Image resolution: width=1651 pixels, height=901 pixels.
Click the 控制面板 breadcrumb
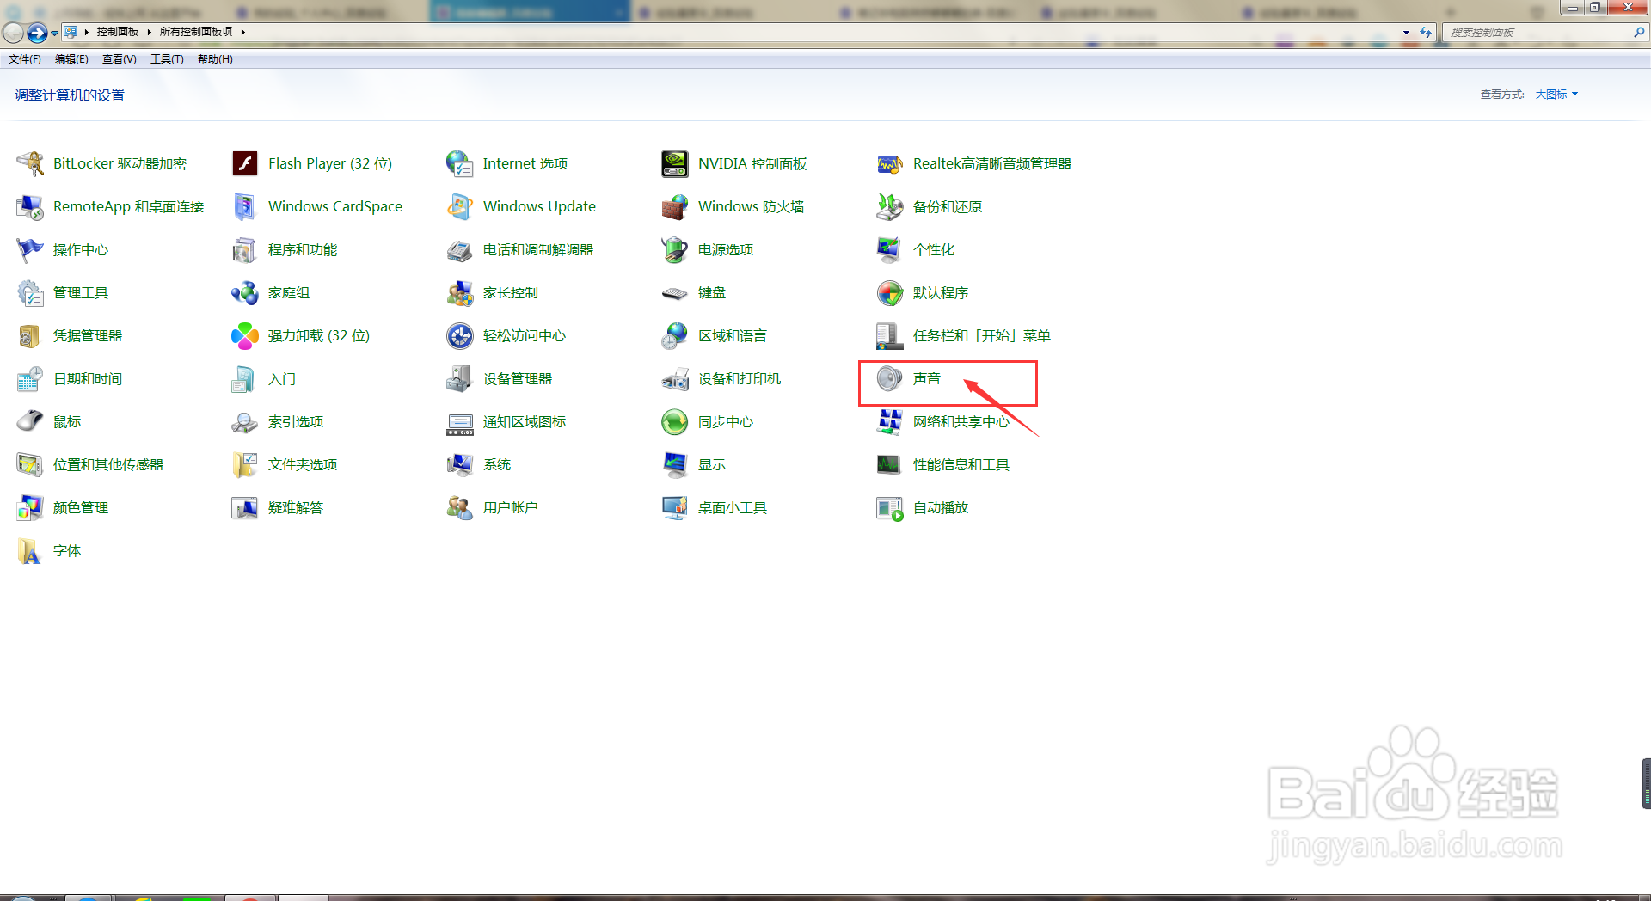(x=118, y=32)
